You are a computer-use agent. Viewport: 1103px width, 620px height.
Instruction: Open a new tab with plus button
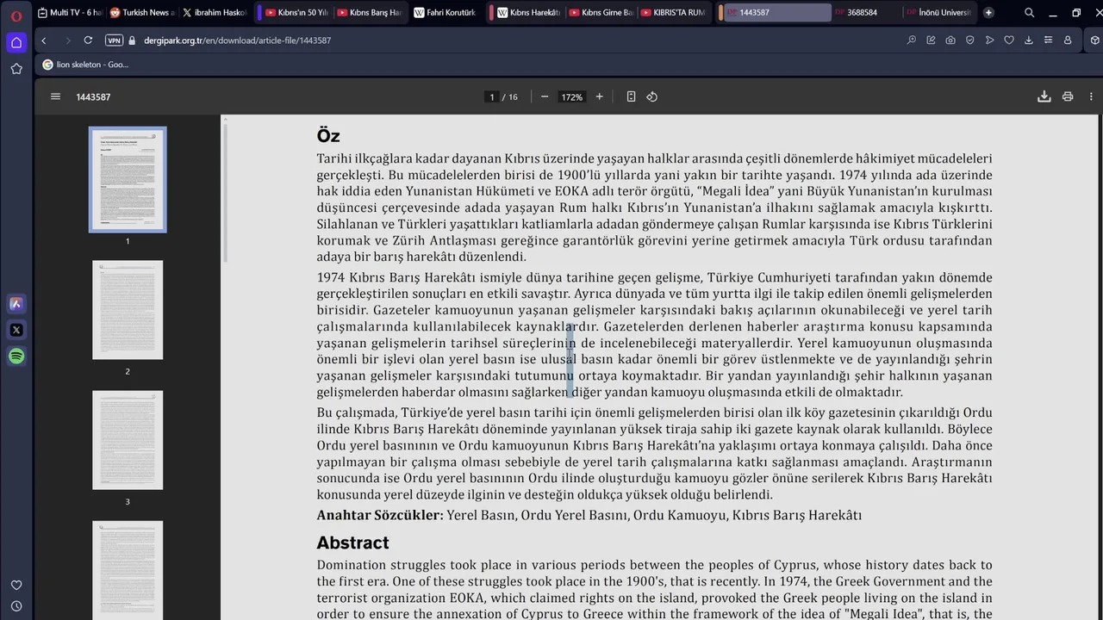pos(988,13)
